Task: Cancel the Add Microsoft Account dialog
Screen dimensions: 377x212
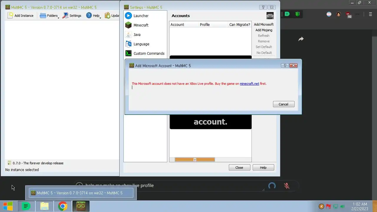Action: click(x=284, y=104)
